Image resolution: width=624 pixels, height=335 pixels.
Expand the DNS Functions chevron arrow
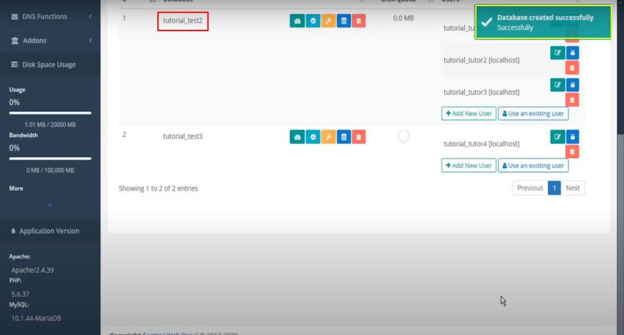point(90,16)
